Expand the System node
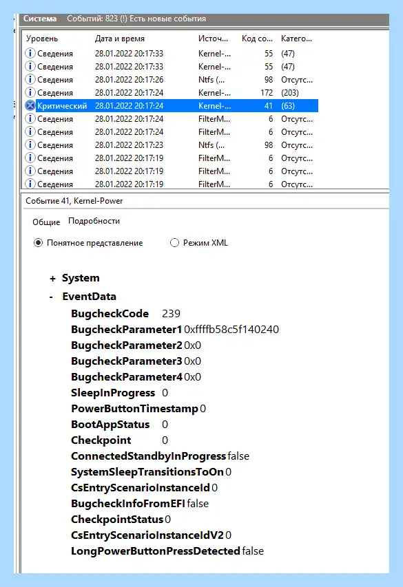The height and width of the screenshot is (587, 403). coord(52,279)
